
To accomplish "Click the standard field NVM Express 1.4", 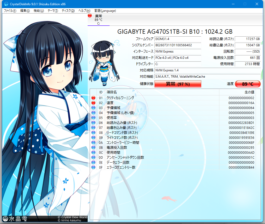I will pos(208,70).
